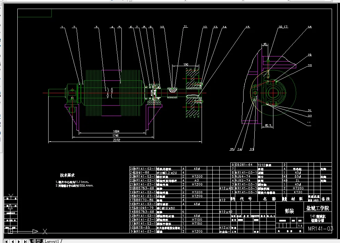This screenshot has width=340, height=243.
Task: Select the 1:4 scale cell
Action: coord(300,226)
